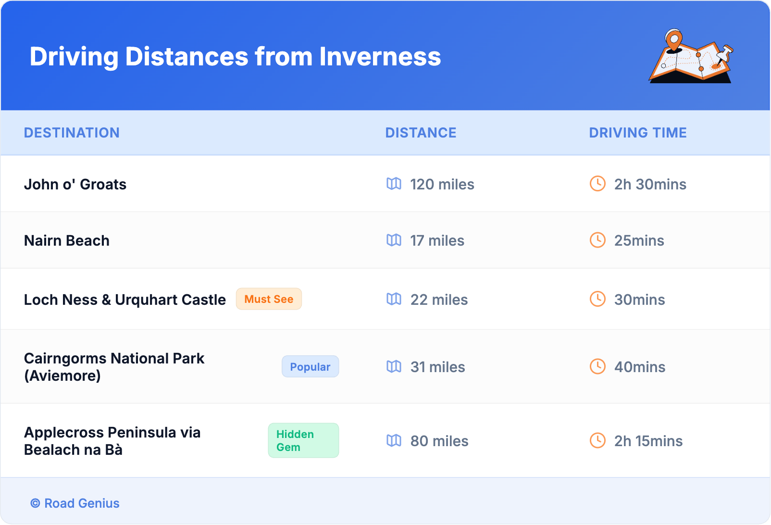Click the map icon beside 22 miles
The width and height of the screenshot is (771, 525).
tap(394, 299)
